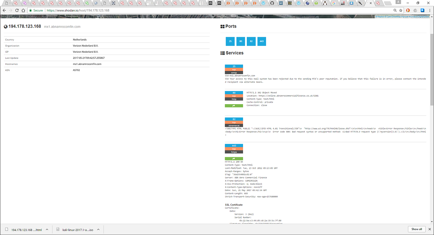This screenshot has height=235, width=434.
Task: Switch to the Linux penguin tab
Action: [x=325, y=3]
